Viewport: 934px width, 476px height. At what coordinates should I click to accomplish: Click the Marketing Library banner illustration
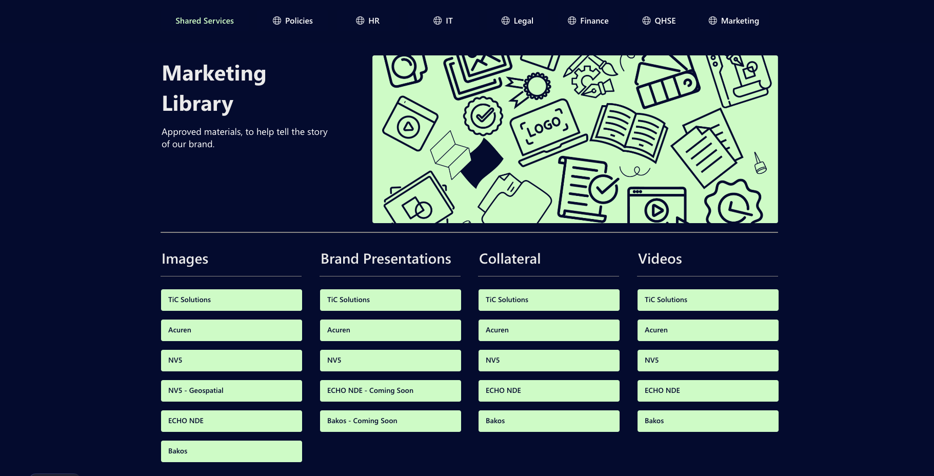coord(575,139)
